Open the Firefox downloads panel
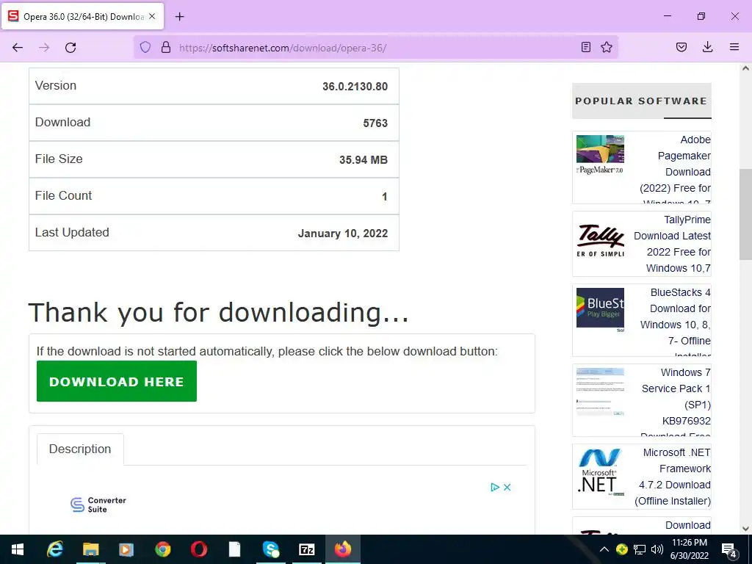This screenshot has width=752, height=564. coord(707,47)
